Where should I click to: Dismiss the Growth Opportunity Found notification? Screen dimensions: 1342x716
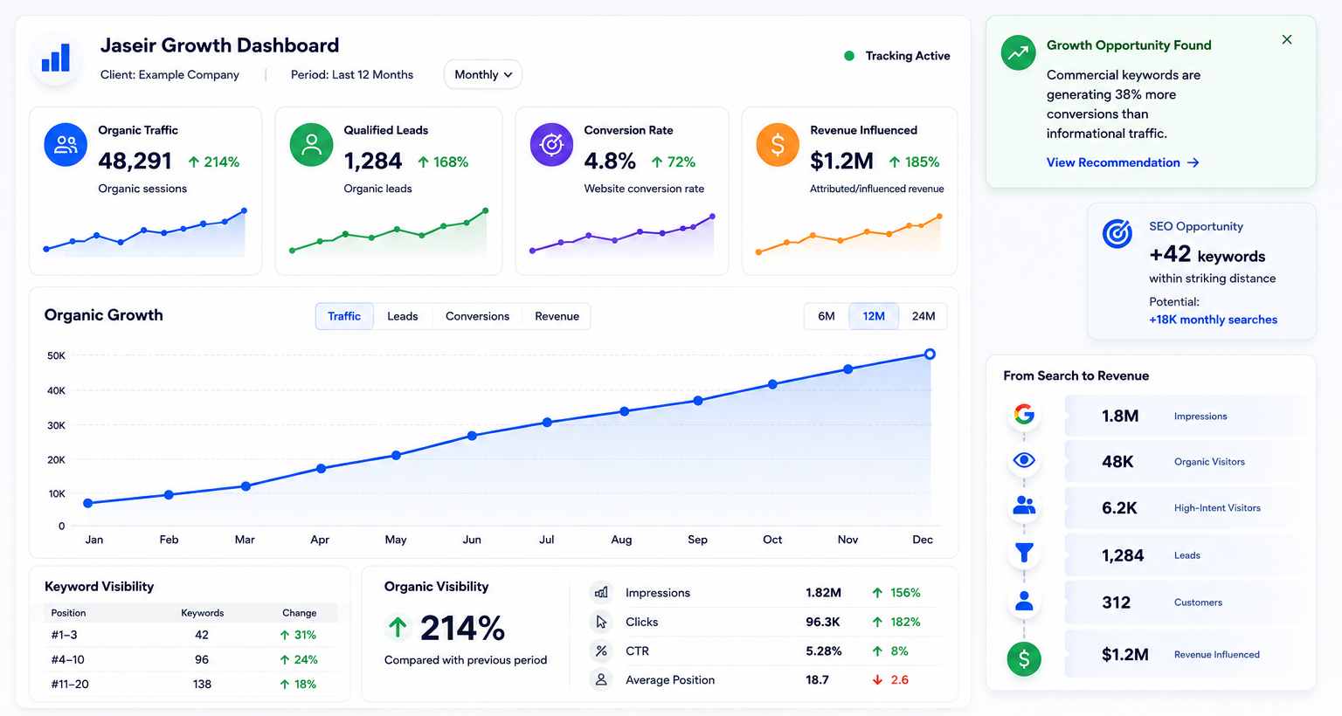1287,39
